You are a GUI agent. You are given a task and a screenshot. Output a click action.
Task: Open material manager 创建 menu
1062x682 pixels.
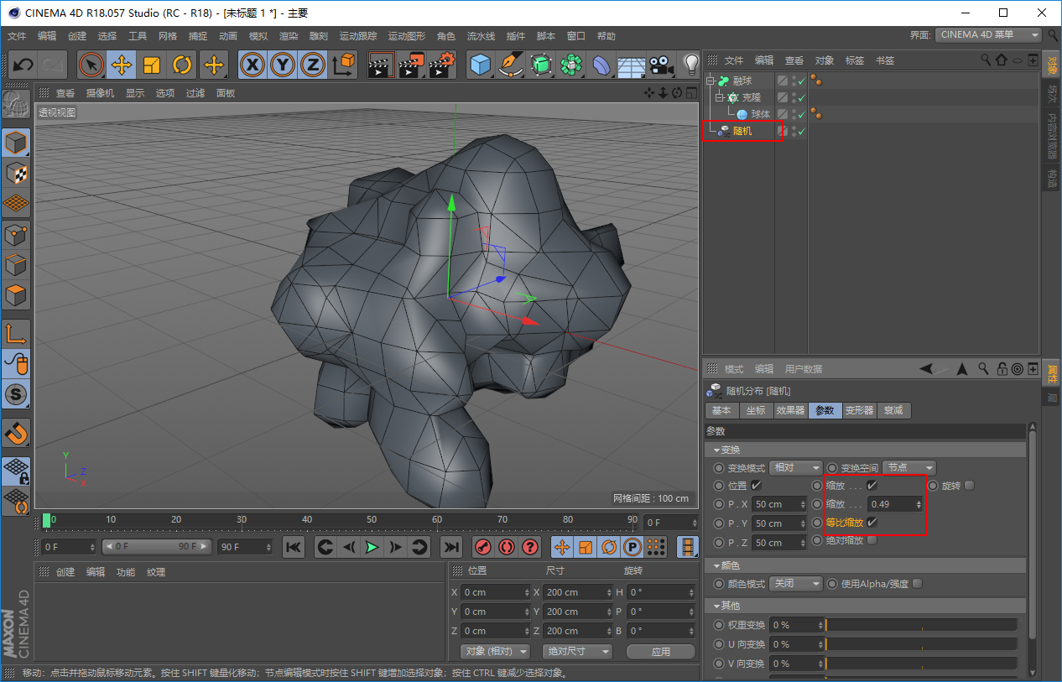(65, 572)
